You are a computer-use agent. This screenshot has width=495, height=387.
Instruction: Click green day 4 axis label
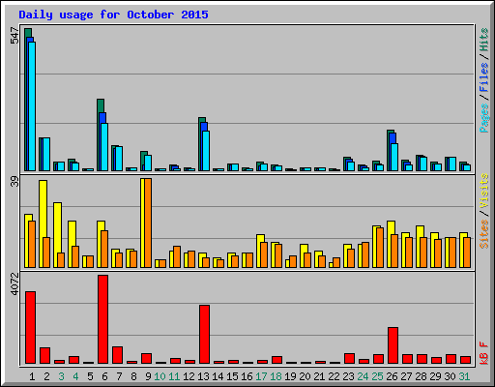75,376
